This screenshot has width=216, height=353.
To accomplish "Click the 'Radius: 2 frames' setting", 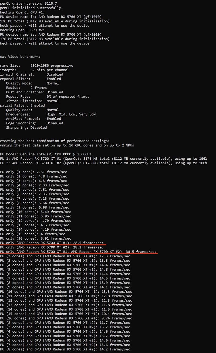I will [26, 88].
